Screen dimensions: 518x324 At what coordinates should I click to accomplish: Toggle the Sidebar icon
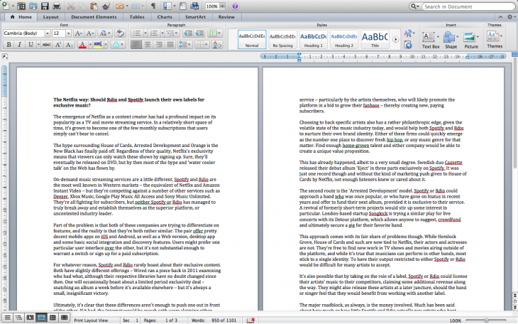click(167, 6)
